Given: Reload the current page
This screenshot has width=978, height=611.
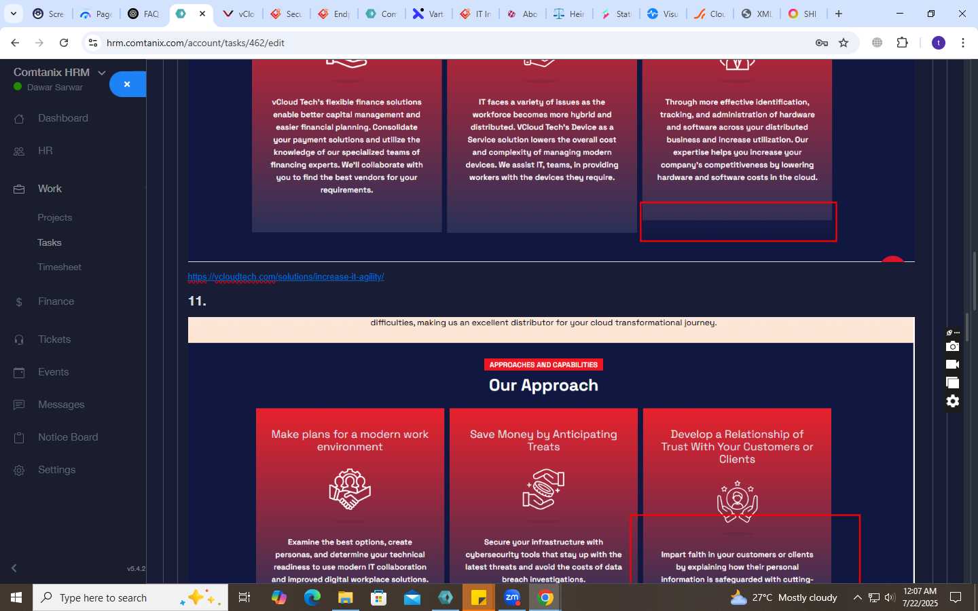Looking at the screenshot, I should coord(64,43).
